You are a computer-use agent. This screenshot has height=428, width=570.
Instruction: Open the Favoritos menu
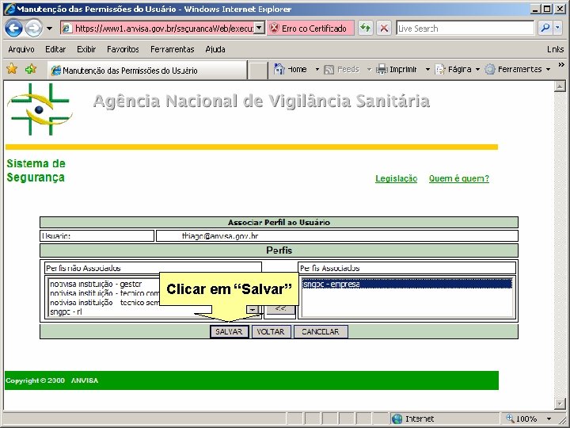(x=123, y=49)
